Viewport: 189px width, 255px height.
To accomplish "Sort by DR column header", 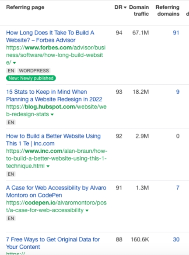I will [x=120, y=7].
